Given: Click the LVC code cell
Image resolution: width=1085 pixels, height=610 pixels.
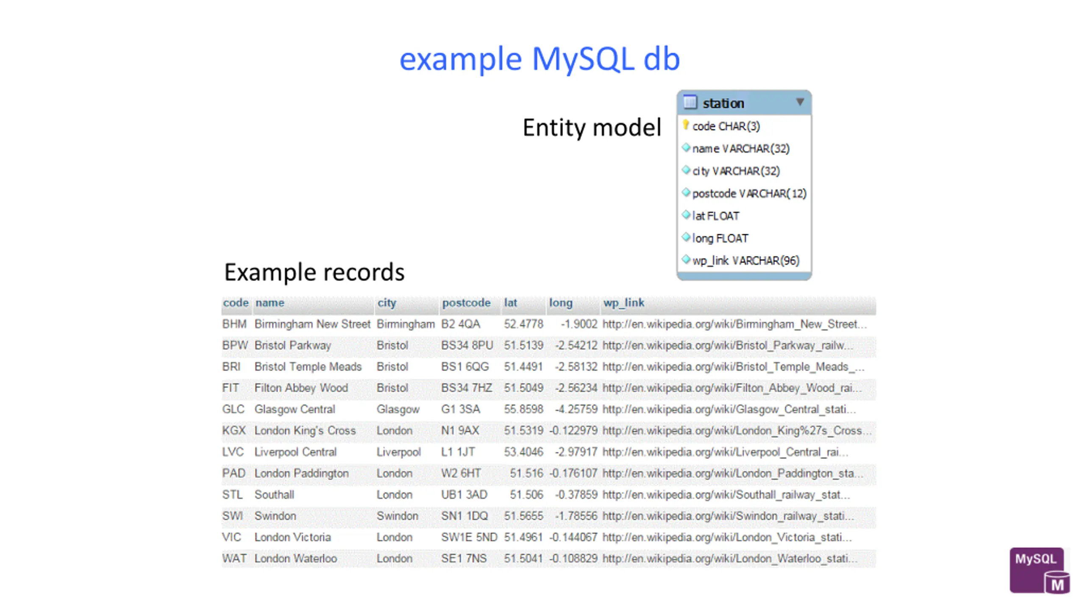Looking at the screenshot, I should [233, 452].
